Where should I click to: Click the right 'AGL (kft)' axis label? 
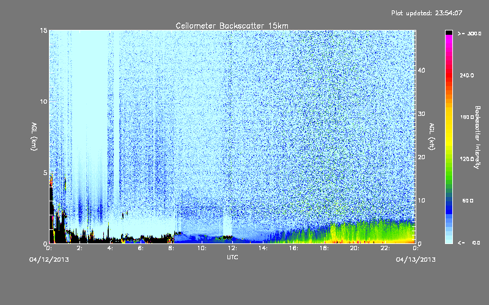click(432, 136)
